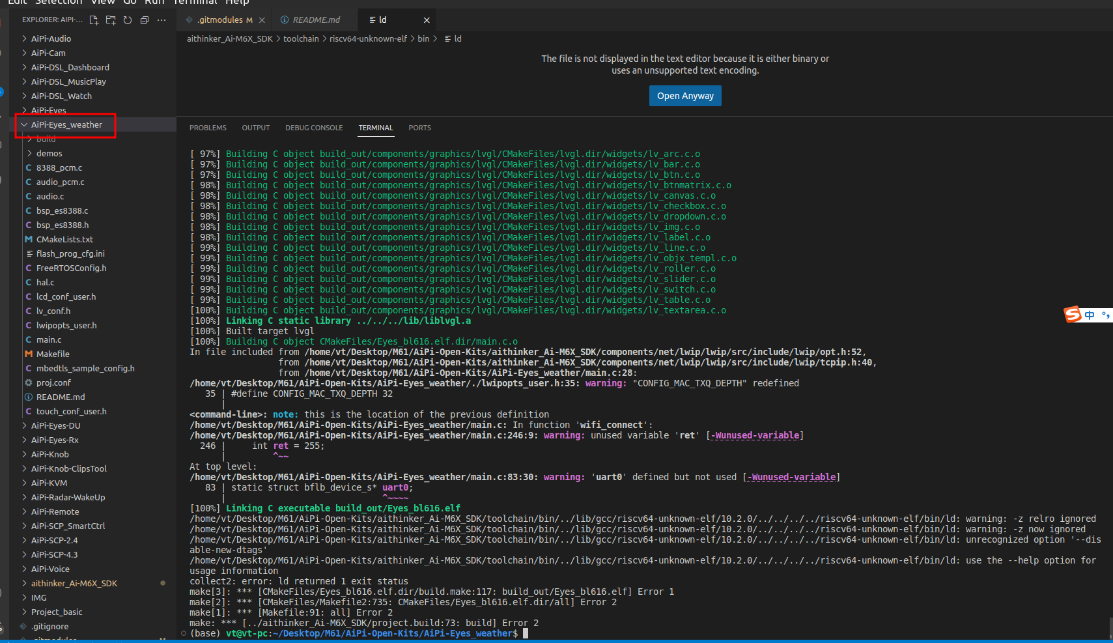The image size is (1113, 643).
Task: Open the PORTS panel tab
Action: click(x=420, y=128)
